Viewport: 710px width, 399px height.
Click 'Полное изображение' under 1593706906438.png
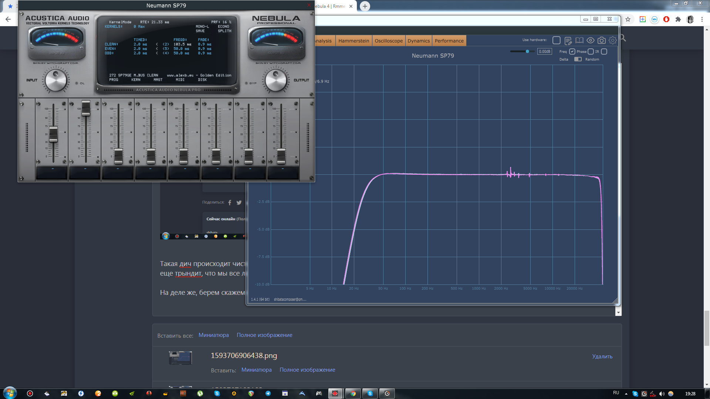click(307, 370)
